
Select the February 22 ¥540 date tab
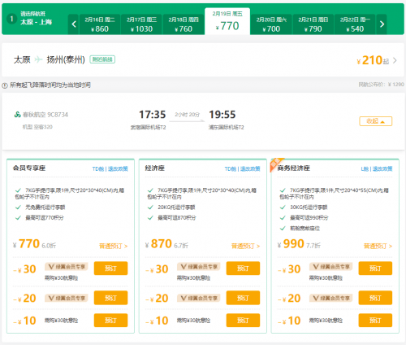click(355, 24)
